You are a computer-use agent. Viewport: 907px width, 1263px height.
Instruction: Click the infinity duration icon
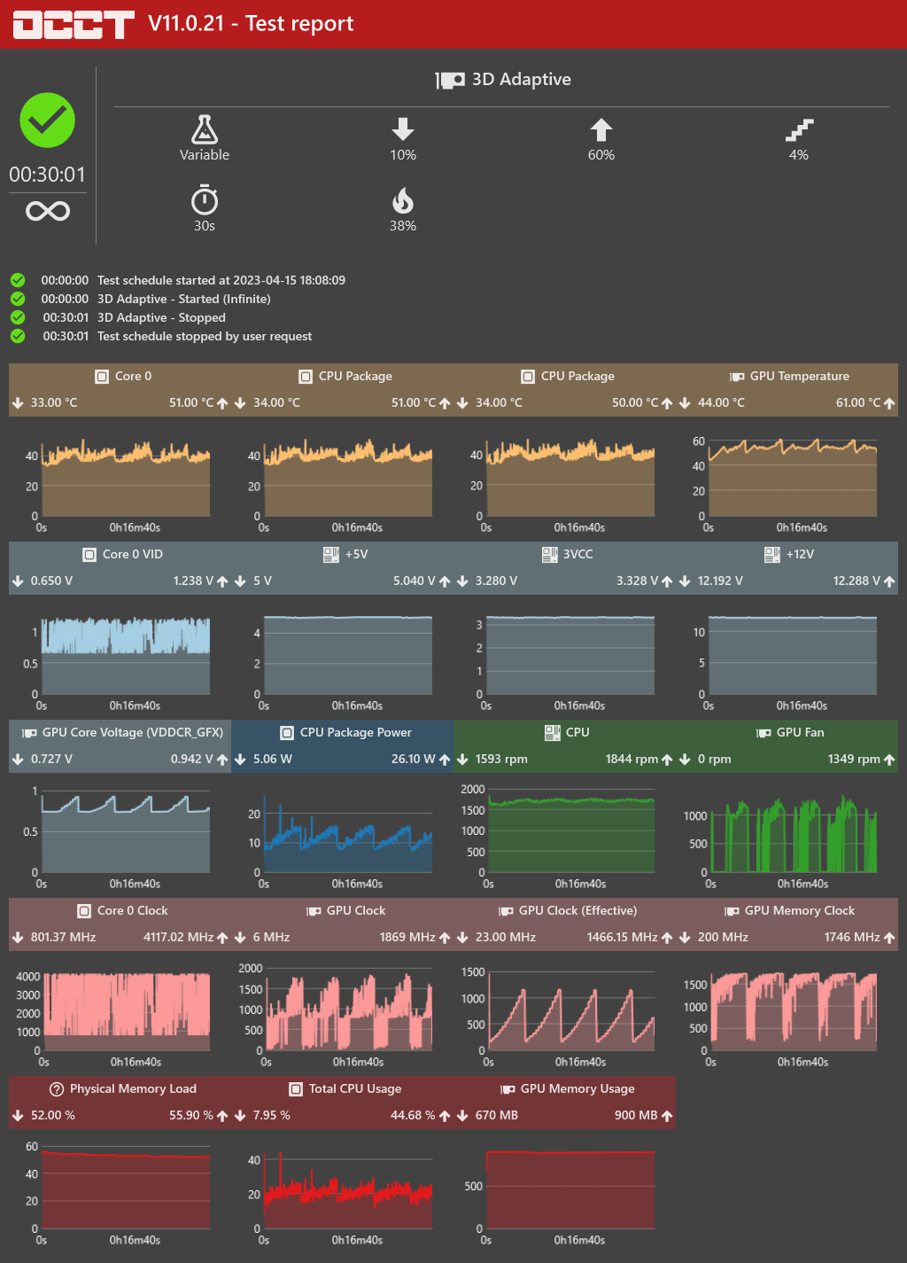point(48,211)
